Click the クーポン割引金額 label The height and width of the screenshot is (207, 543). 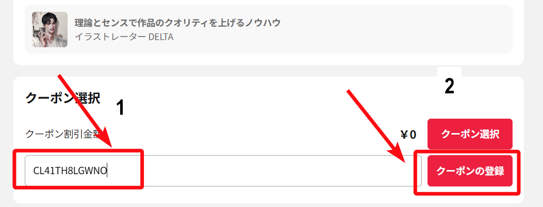coord(62,134)
